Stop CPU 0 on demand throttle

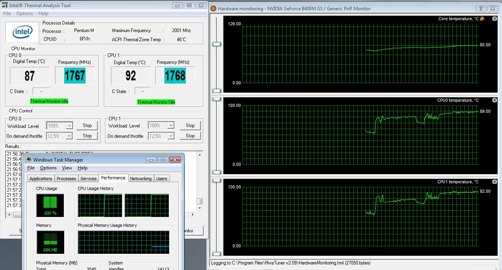[x=87, y=136]
